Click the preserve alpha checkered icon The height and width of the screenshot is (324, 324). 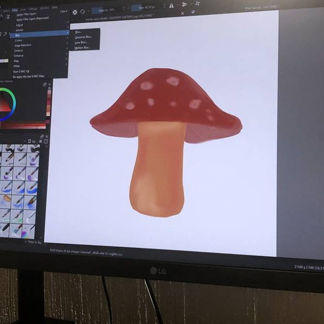(x=75, y=12)
